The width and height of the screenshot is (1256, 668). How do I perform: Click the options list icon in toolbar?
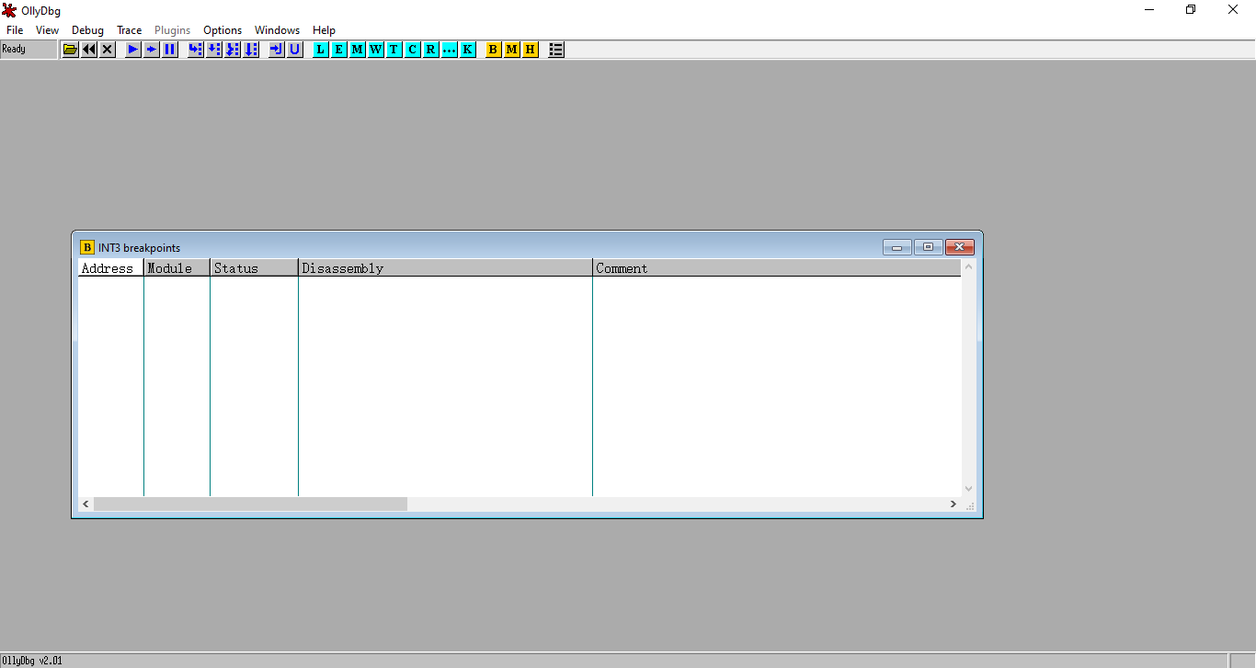[x=556, y=50]
